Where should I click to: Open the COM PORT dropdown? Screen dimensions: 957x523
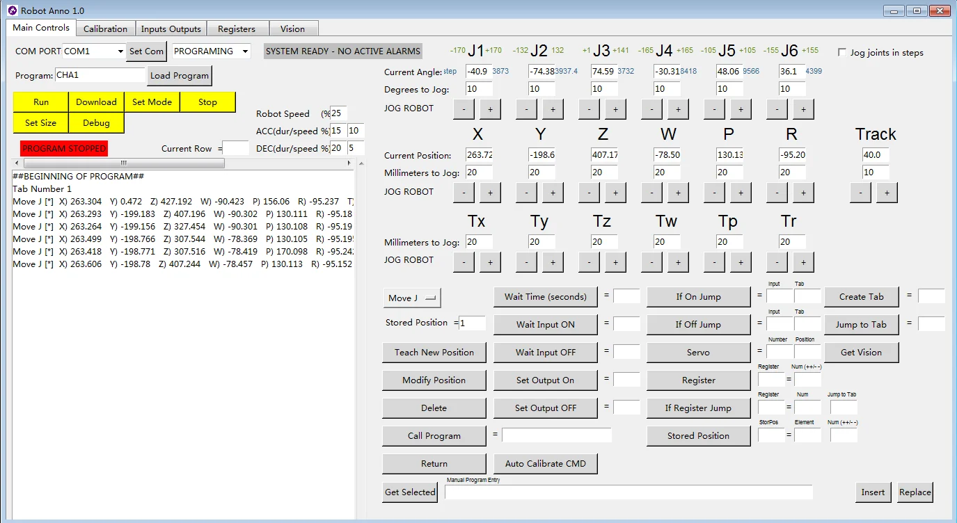pos(120,51)
